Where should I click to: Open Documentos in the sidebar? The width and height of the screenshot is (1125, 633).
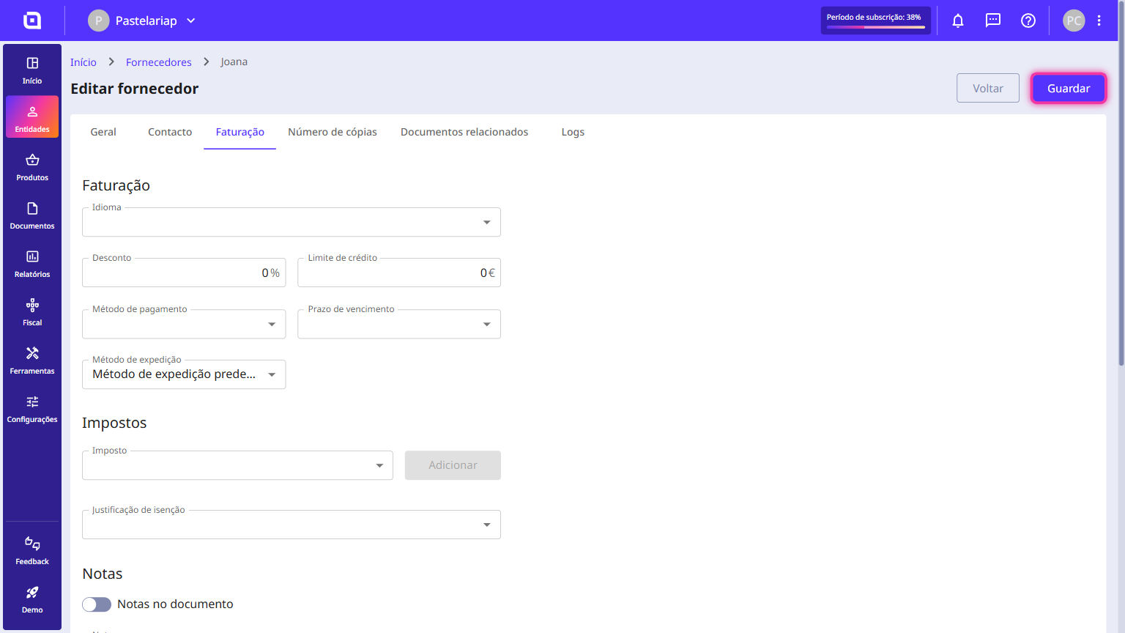(x=32, y=215)
